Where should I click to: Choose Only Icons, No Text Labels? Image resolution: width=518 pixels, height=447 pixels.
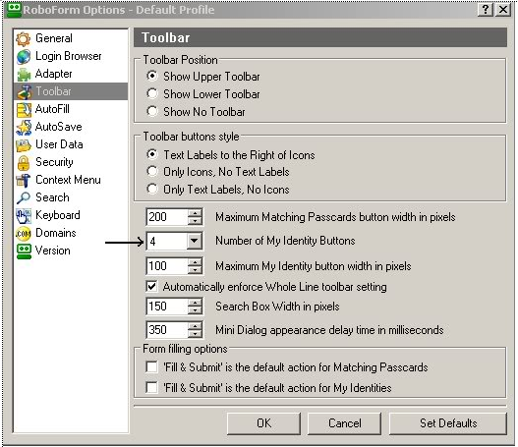(x=152, y=171)
